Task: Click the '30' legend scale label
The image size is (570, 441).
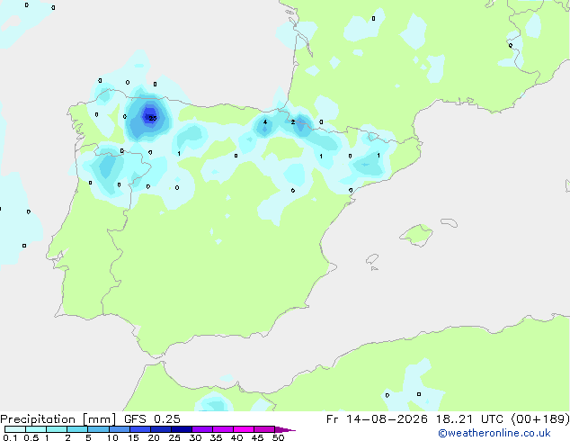Action: pyautogui.click(x=196, y=437)
